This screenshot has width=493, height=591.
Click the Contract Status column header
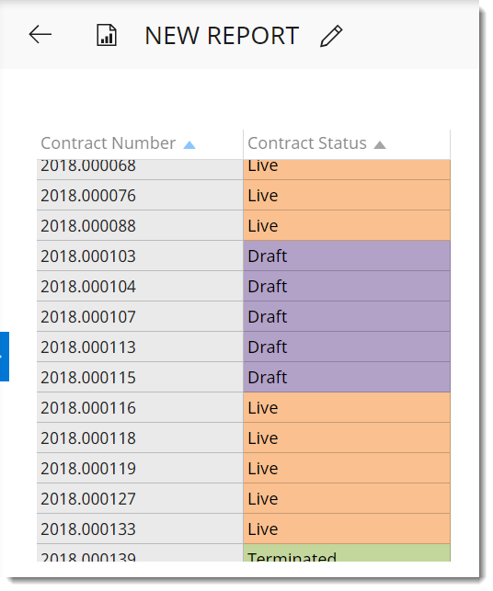click(x=347, y=144)
